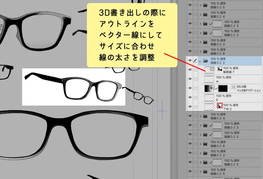The width and height of the screenshot is (263, 179).
Task: Hide the 輪郭線 7 layer
Action: (x=190, y=70)
